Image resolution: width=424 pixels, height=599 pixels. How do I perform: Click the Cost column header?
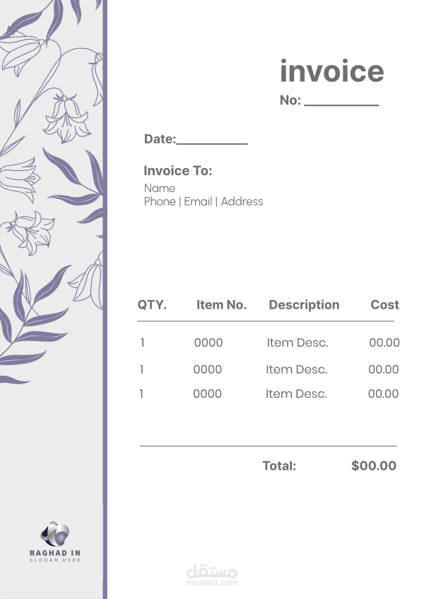[x=384, y=305]
